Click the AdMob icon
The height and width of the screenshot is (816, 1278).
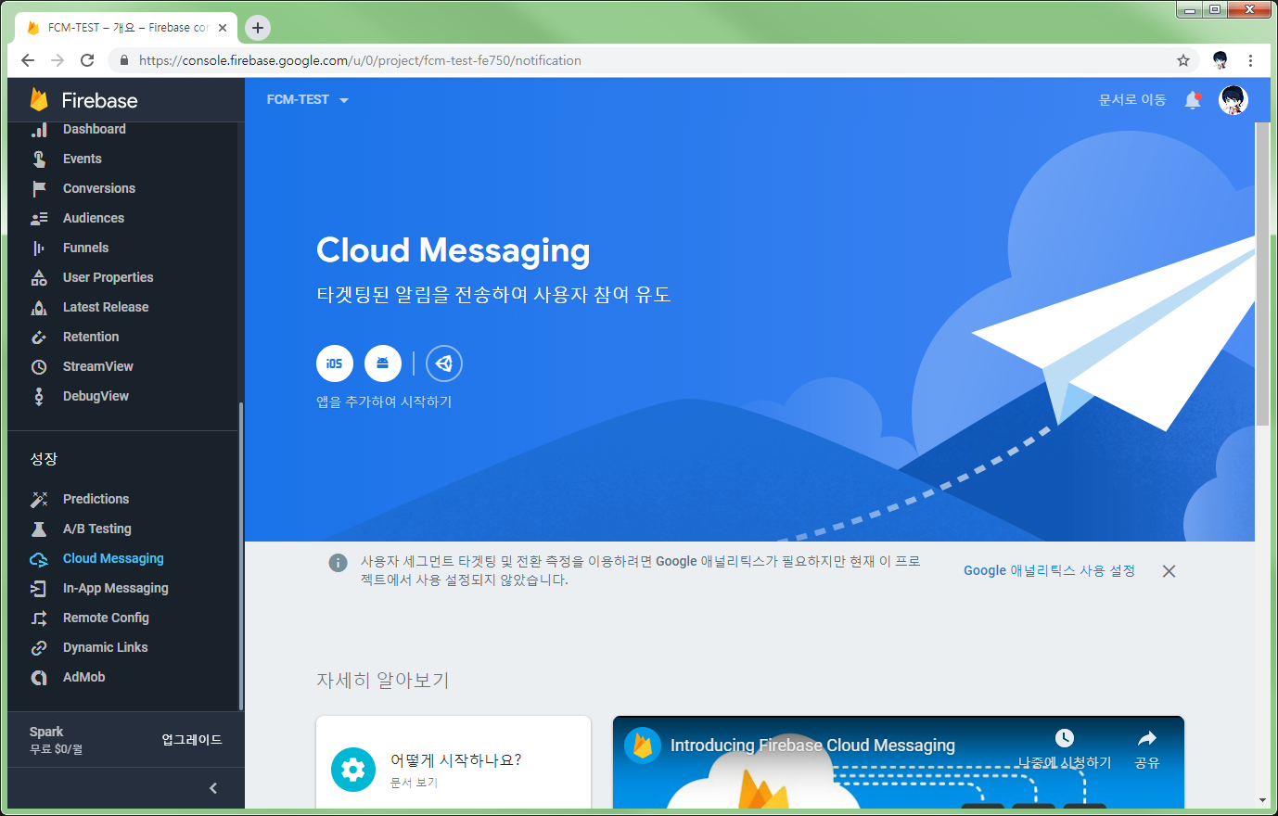[x=39, y=677]
